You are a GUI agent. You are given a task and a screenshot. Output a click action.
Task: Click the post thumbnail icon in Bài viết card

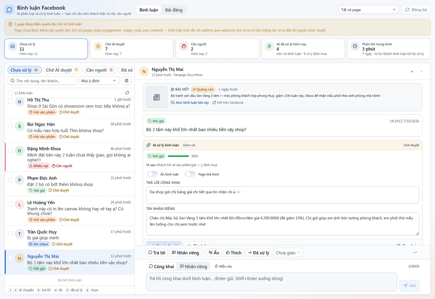click(157, 97)
